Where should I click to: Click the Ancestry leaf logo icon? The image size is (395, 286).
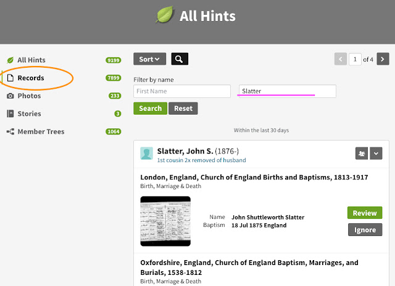(165, 15)
